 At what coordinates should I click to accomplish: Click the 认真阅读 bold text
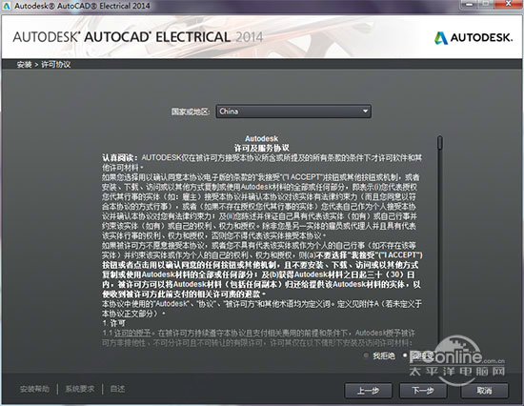click(x=120, y=158)
